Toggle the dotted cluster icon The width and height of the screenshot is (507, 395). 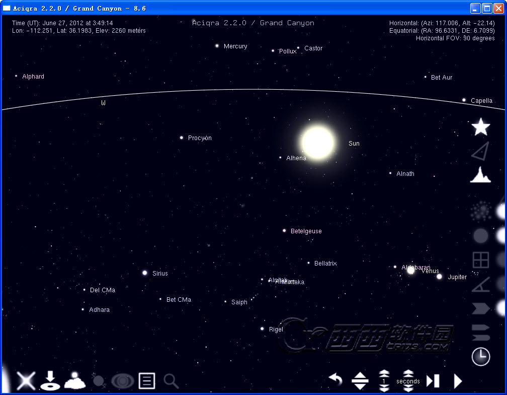pyautogui.click(x=480, y=212)
